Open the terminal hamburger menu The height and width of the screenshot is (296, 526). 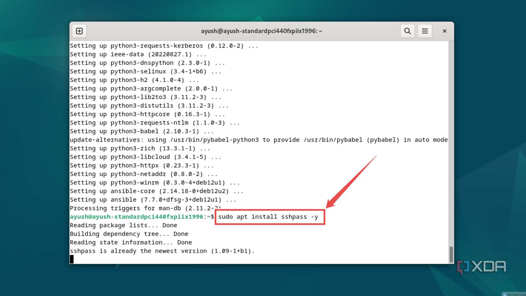425,31
